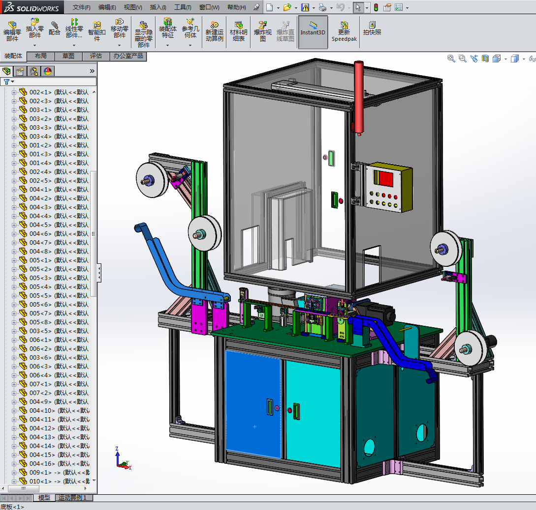Image resolution: width=536 pixels, height=510 pixels.
Task: Expand the 插入零部件 dropdown arrow
Action: (x=35, y=45)
